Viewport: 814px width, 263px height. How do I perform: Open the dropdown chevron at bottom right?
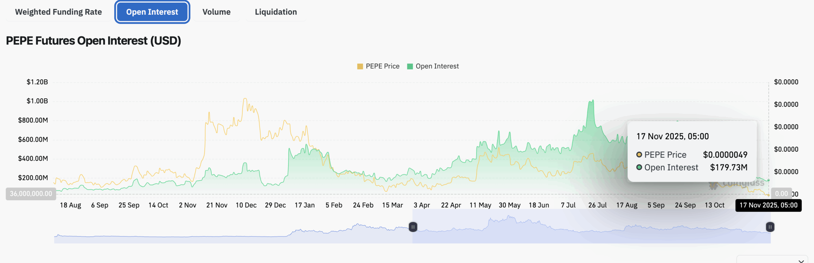coord(801,260)
